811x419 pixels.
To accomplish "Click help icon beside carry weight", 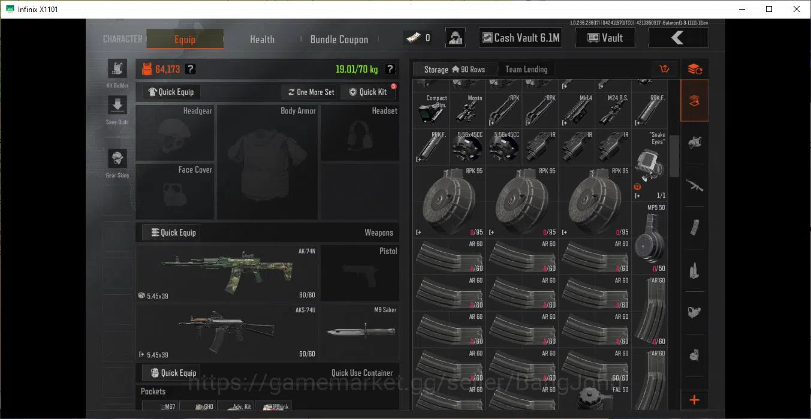I will point(390,69).
